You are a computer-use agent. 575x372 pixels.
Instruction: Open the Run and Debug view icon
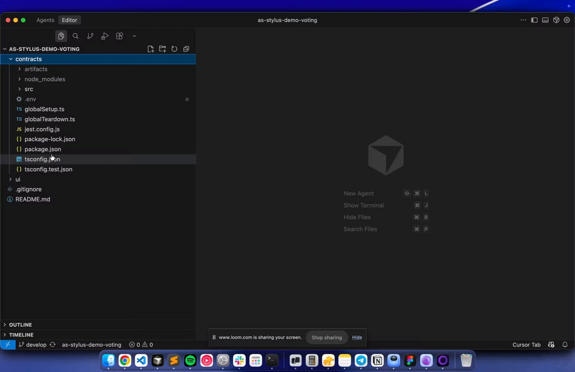[105, 36]
